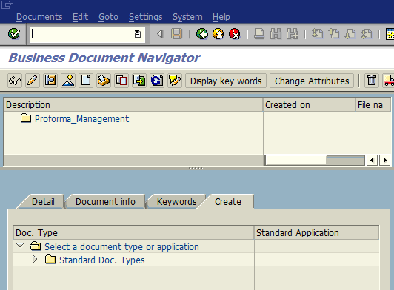The image size is (394, 290).
Task: Click the Find Next binoculars-plus icon
Action: pos(293,34)
